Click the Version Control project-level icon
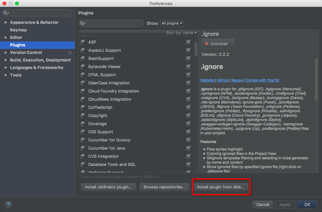 70,52
